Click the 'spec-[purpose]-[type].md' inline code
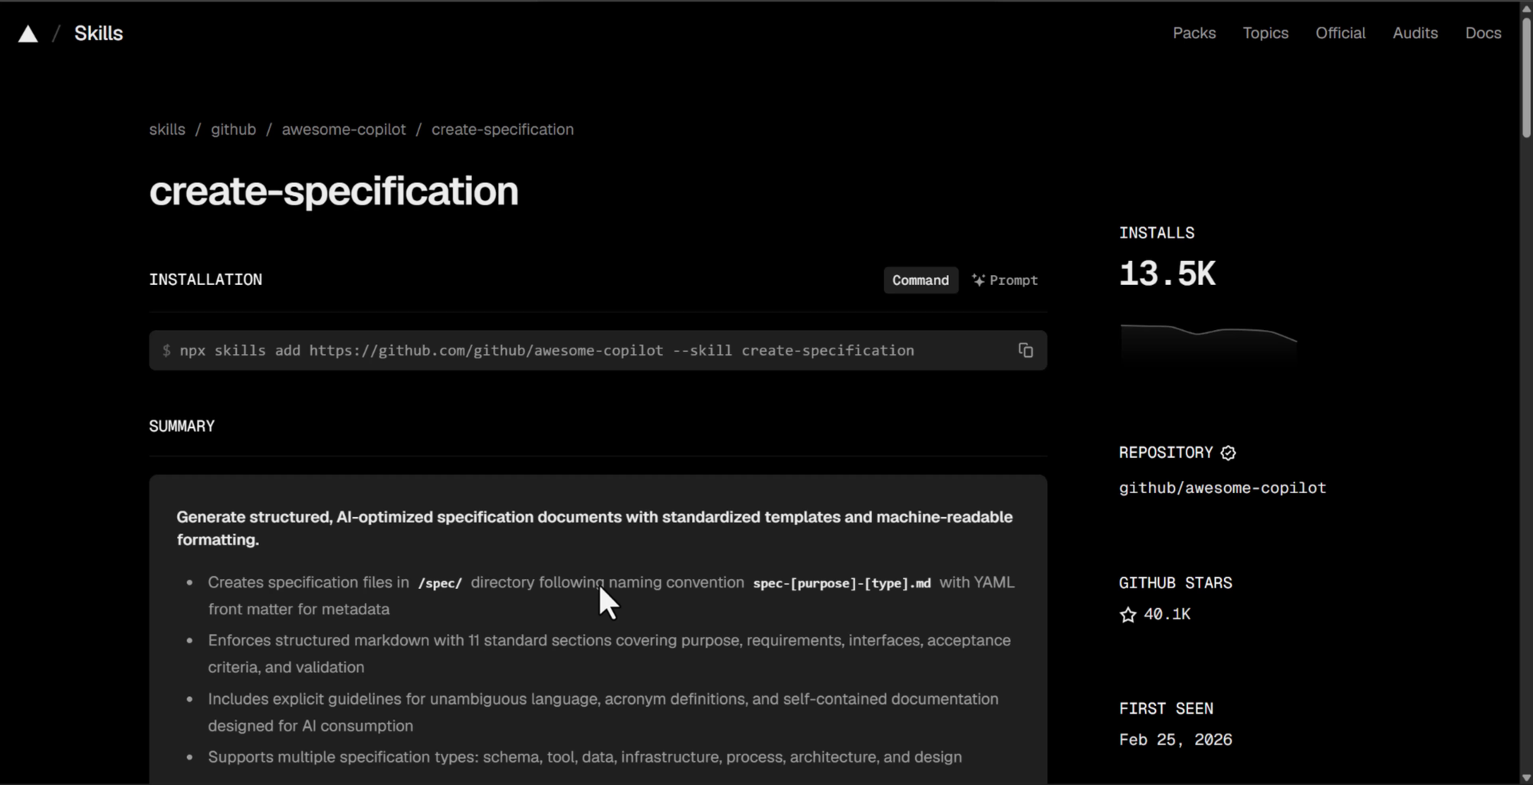The width and height of the screenshot is (1533, 785). (x=842, y=583)
